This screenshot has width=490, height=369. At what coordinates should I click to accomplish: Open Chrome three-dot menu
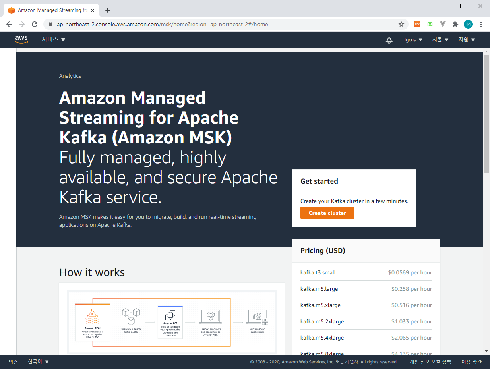click(x=481, y=24)
